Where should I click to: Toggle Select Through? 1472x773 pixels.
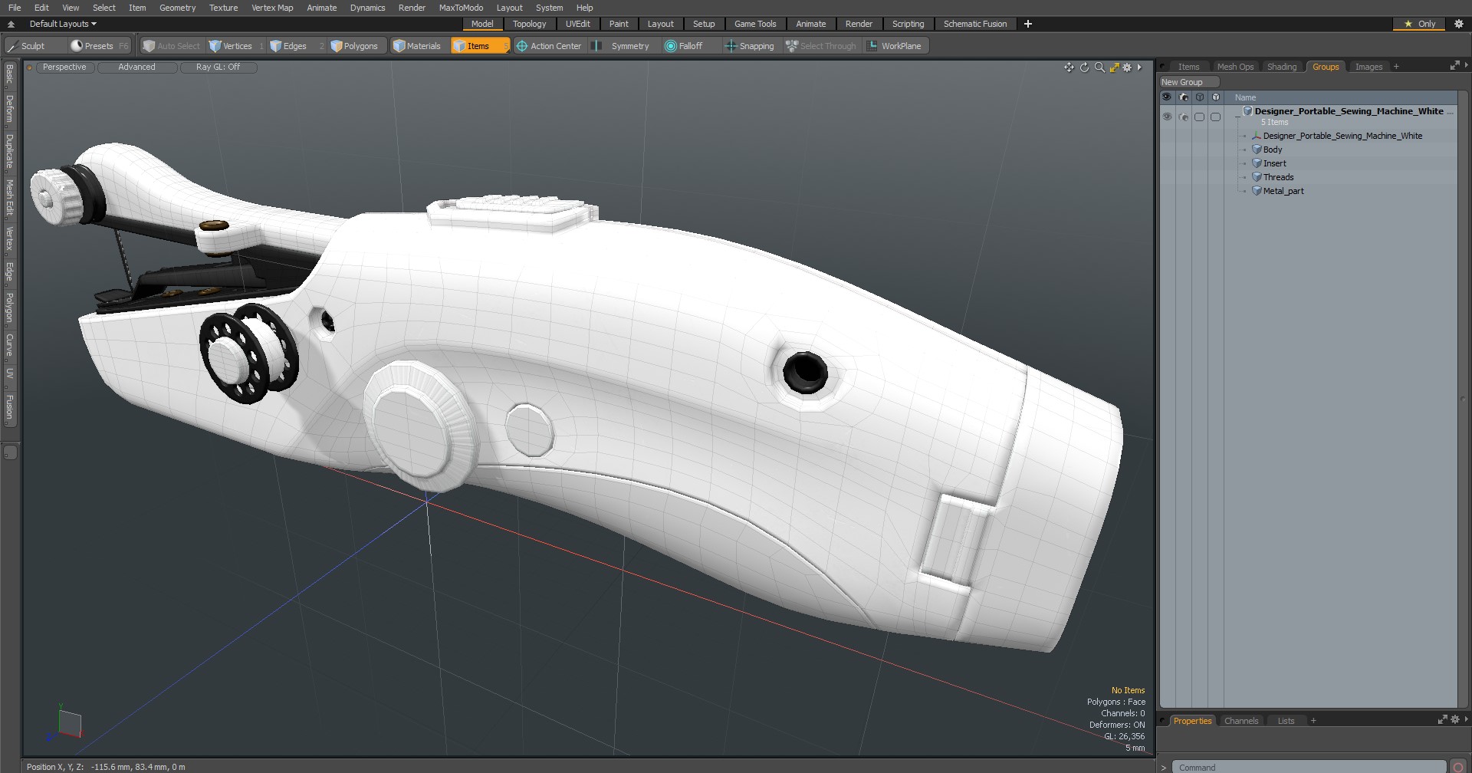(821, 46)
